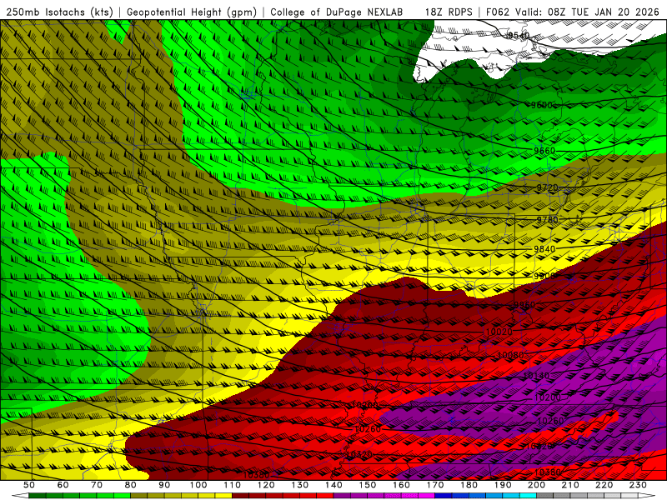Click the cyan swatch in the color bar
The height and width of the screenshot is (500, 667).
[528, 496]
